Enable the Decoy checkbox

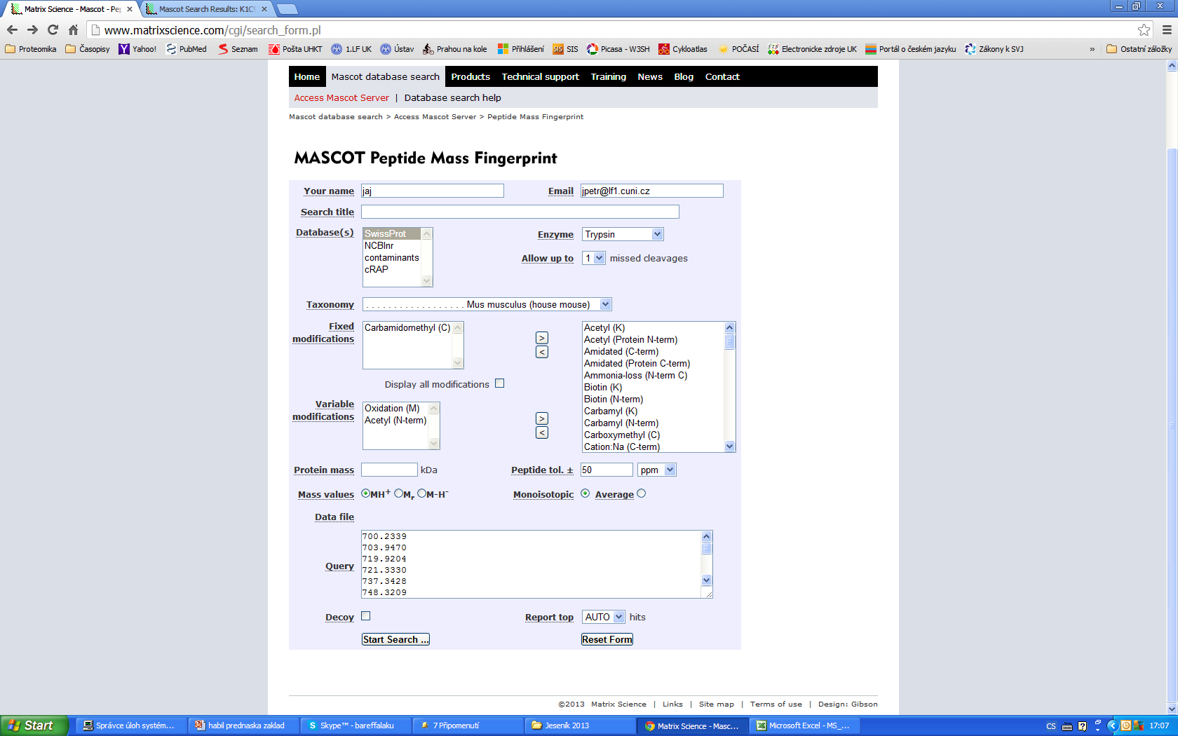pyautogui.click(x=365, y=616)
